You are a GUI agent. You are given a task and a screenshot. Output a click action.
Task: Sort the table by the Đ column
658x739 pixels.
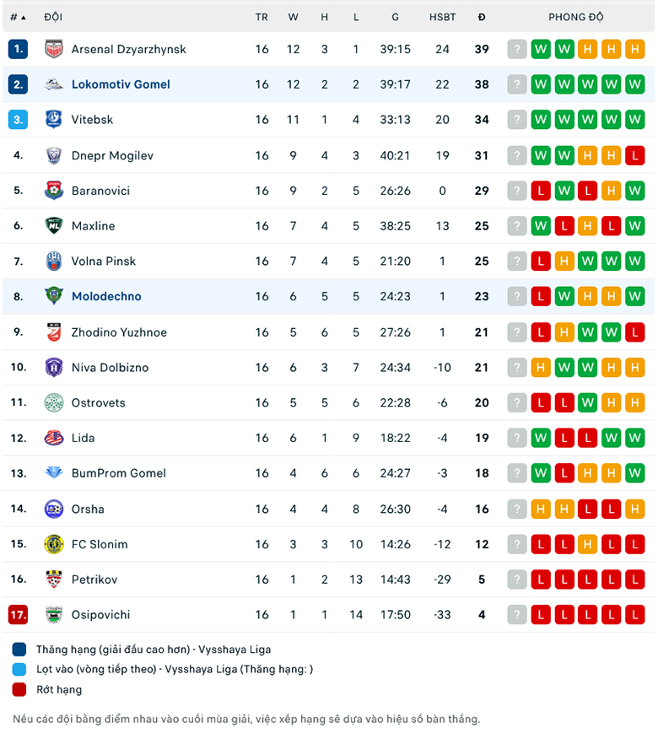(480, 17)
